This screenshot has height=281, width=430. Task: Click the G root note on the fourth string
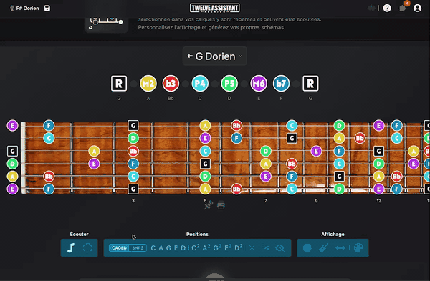(x=205, y=164)
